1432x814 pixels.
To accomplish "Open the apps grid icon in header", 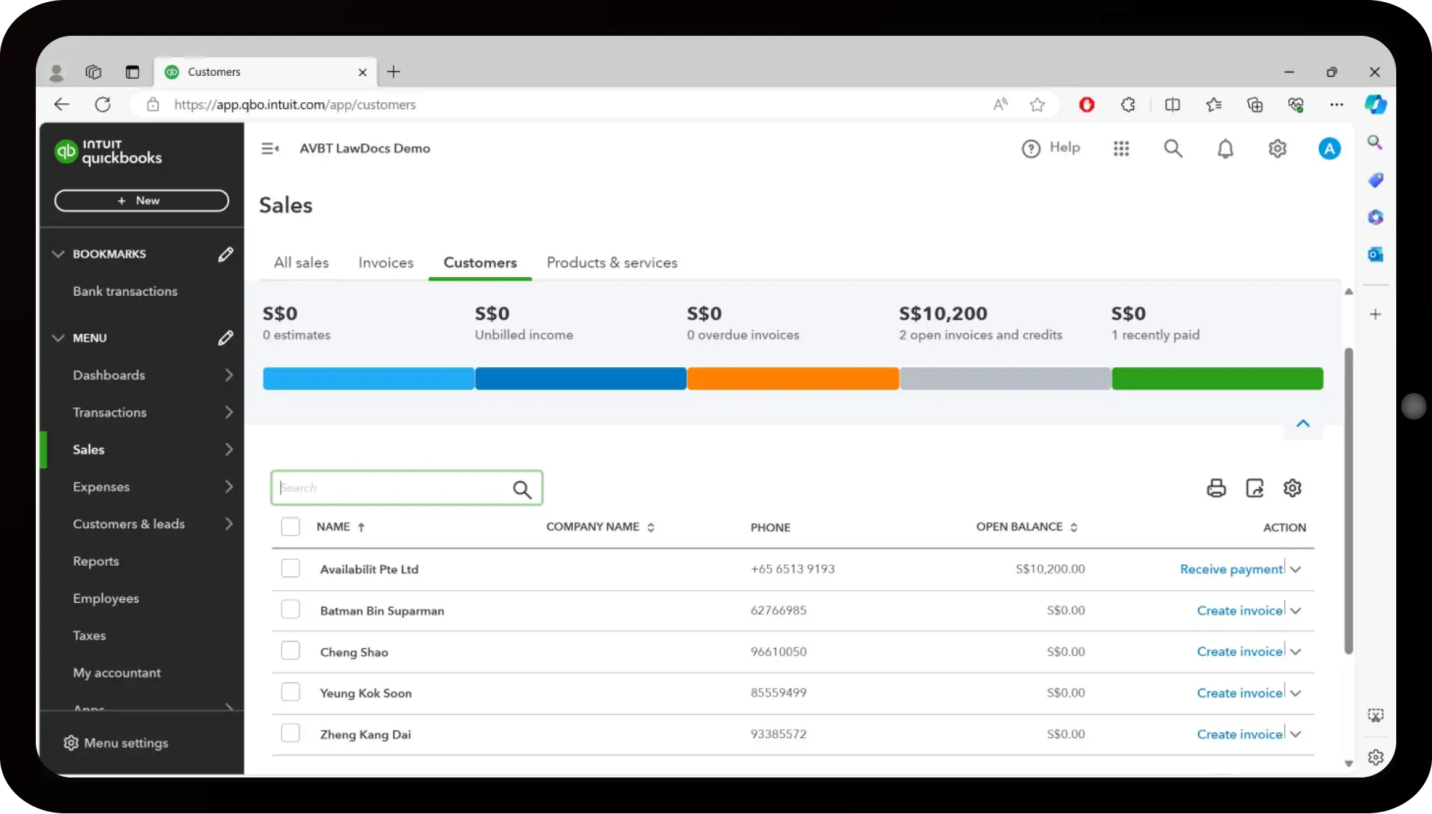I will [x=1121, y=148].
